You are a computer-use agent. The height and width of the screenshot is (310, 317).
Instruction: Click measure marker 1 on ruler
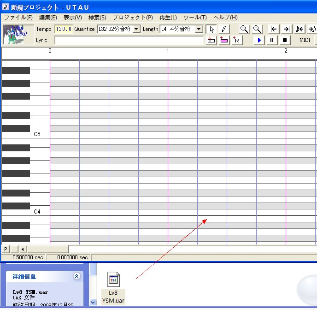[x=168, y=51]
